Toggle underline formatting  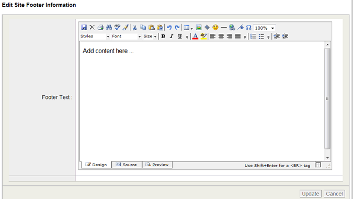180,36
